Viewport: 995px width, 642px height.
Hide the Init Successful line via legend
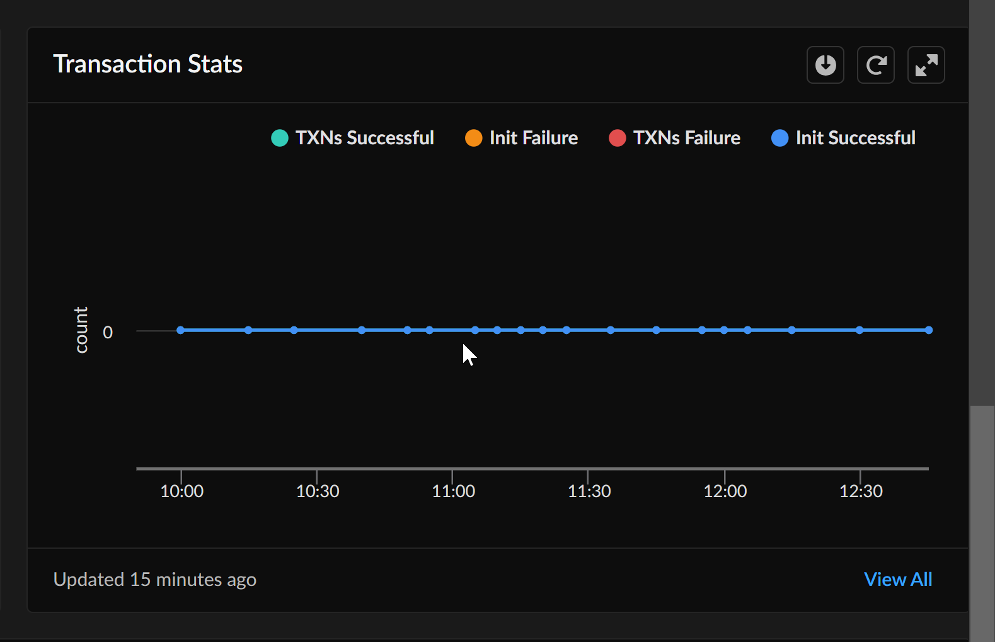(855, 138)
